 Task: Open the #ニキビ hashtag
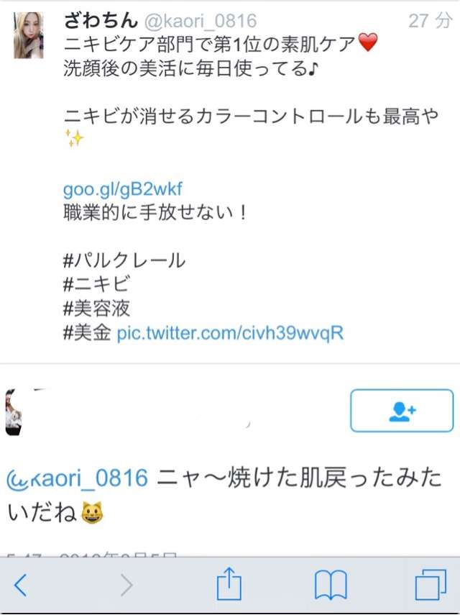[96, 284]
